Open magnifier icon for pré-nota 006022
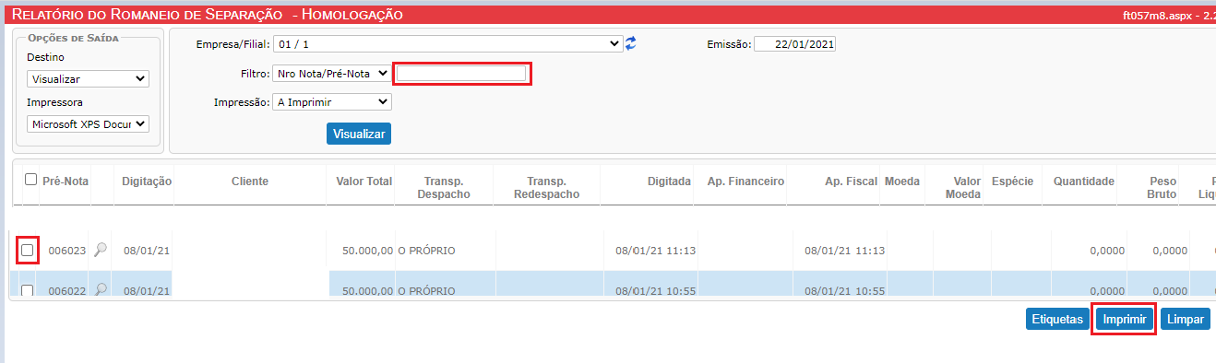This screenshot has width=1216, height=363. tap(101, 290)
